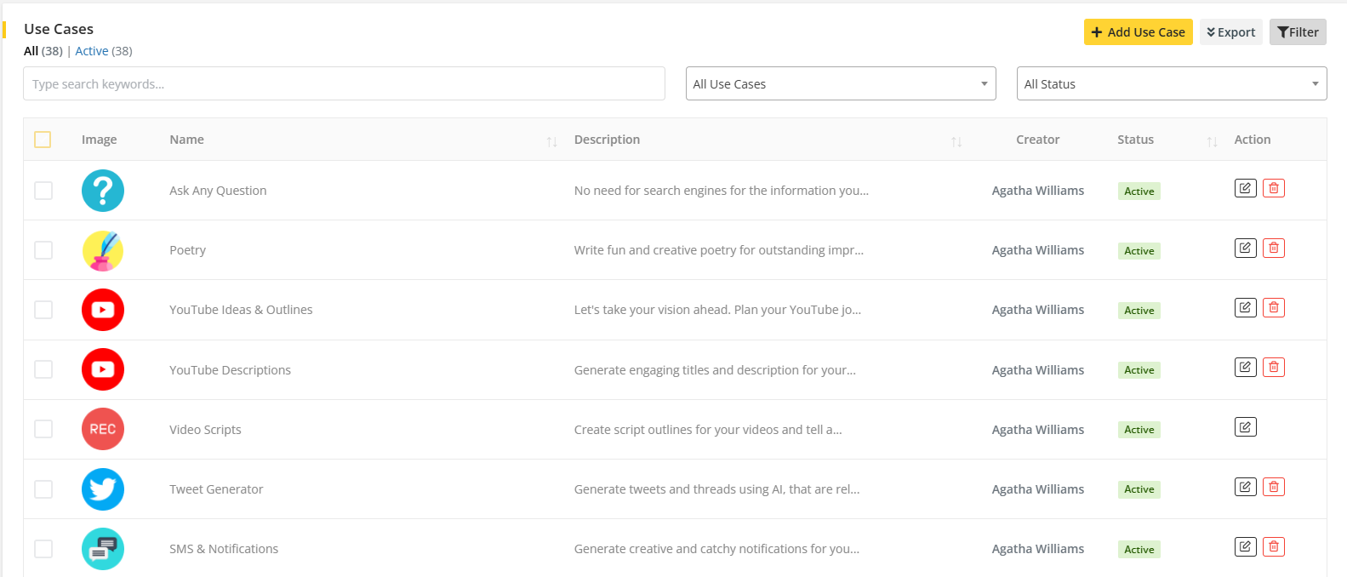Edit the SMS & Notifications use case

[x=1245, y=546]
